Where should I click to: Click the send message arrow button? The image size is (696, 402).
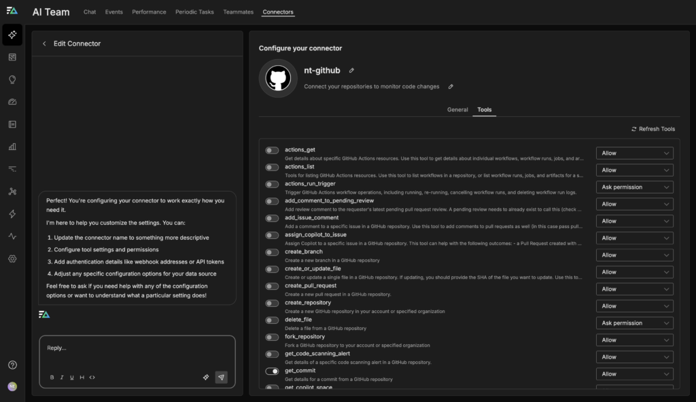pyautogui.click(x=221, y=378)
